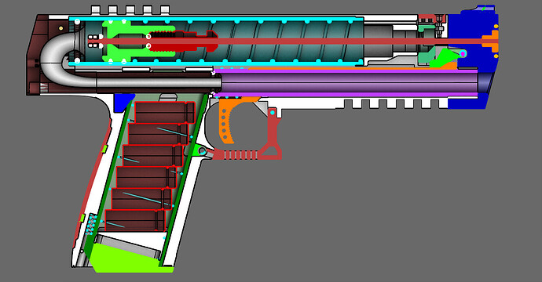The image size is (542, 282).
Task: Select the topmost brown cartridge in the magazine
Action: [x=165, y=112]
